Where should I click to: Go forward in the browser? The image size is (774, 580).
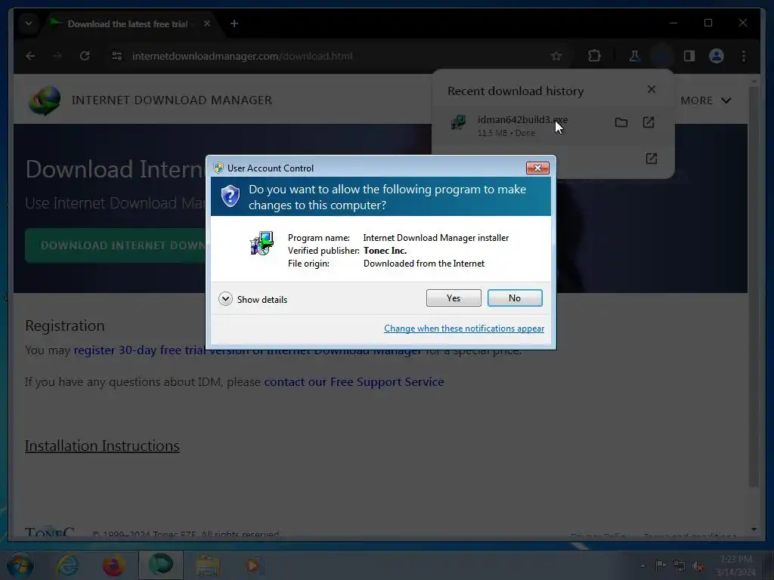[57, 56]
